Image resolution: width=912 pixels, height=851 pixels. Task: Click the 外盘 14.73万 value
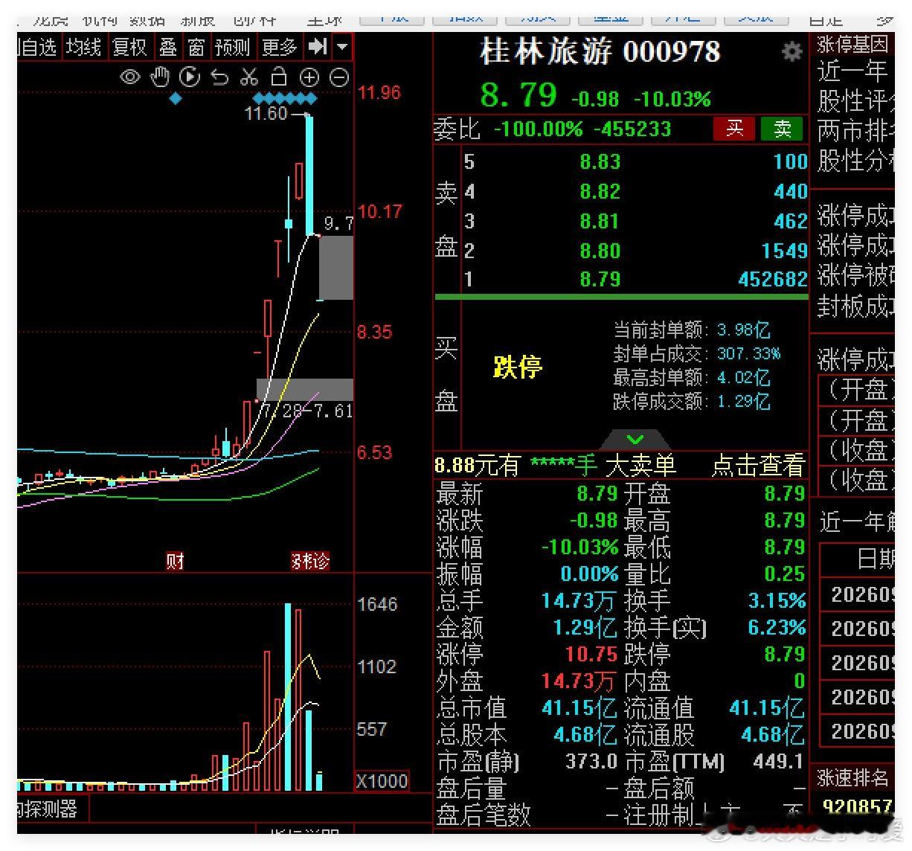579,681
